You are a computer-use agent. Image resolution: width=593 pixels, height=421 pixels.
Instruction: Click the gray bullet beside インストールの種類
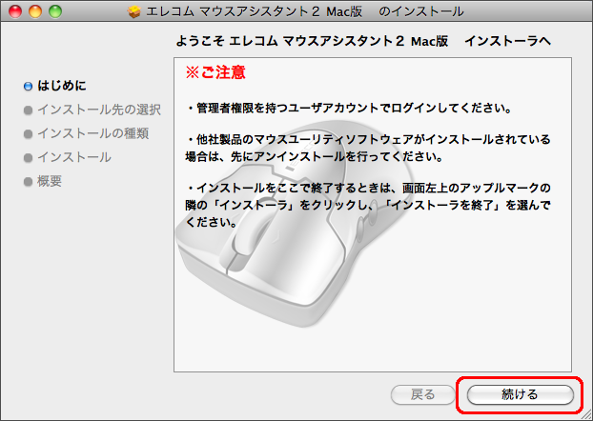28,134
